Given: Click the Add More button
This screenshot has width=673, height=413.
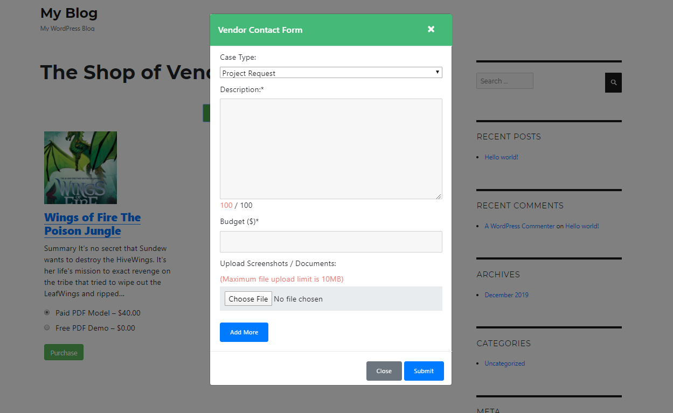Looking at the screenshot, I should pos(244,332).
